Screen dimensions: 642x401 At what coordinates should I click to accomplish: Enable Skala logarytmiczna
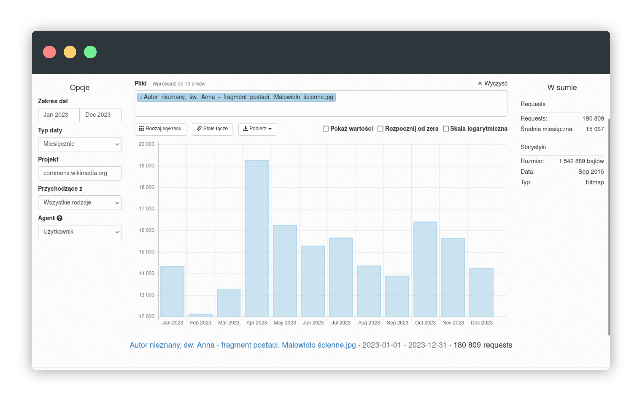446,128
